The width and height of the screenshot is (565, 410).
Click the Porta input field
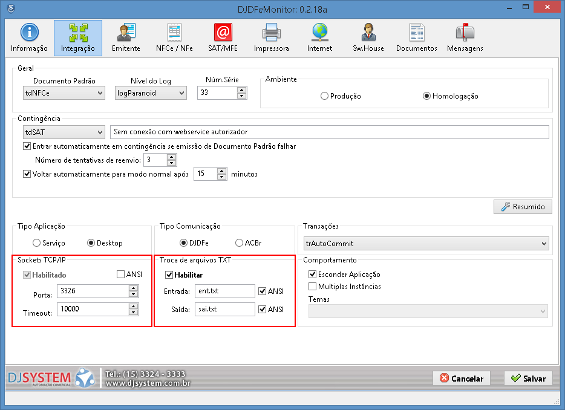tap(93, 291)
